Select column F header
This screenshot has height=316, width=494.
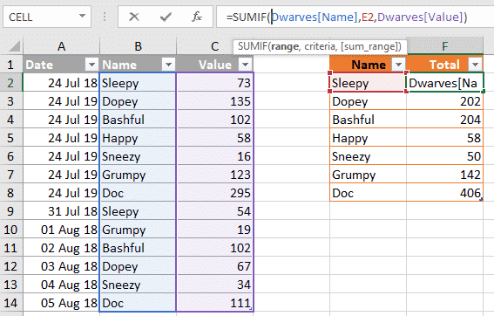click(445, 47)
